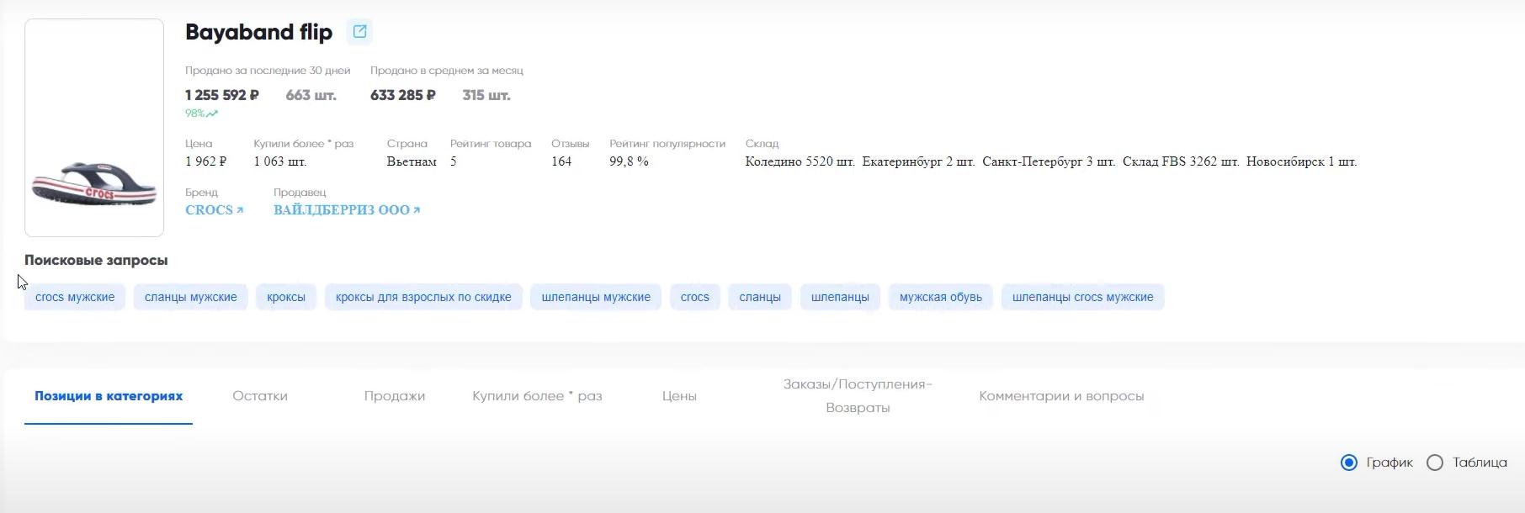Screen dimensions: 1525x513
Task: Select the 'Таблица' radio button
Action: [x=1435, y=463]
